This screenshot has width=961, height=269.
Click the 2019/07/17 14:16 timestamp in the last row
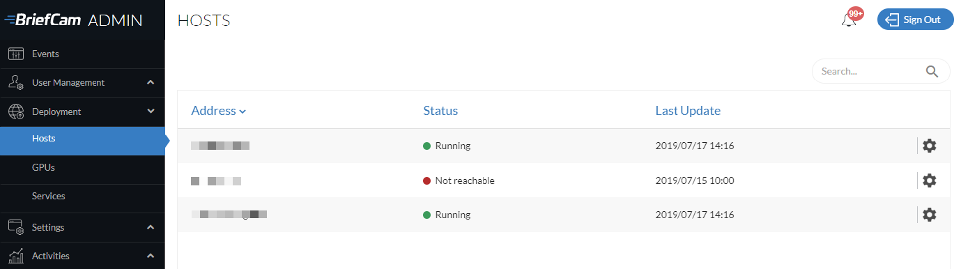[x=695, y=215]
